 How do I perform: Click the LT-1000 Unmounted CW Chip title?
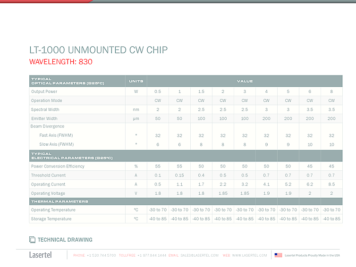coord(98,50)
